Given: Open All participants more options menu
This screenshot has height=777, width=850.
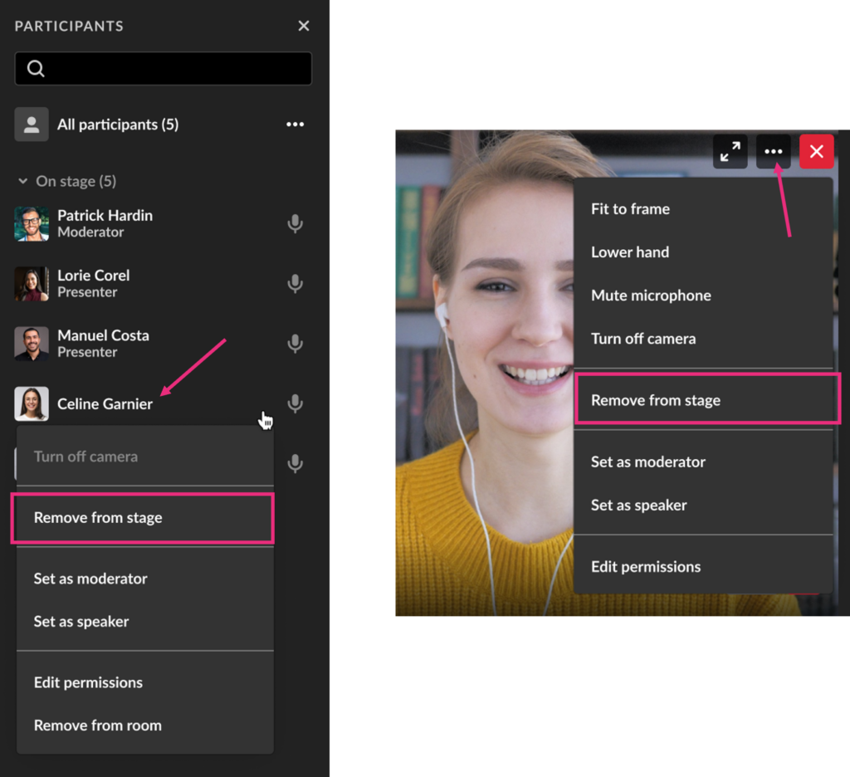Looking at the screenshot, I should 295,125.
